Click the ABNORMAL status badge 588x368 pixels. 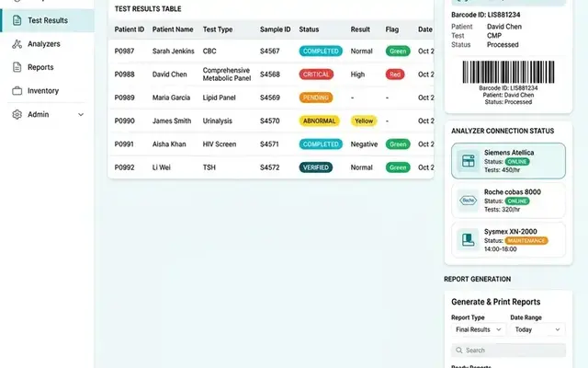tap(319, 121)
